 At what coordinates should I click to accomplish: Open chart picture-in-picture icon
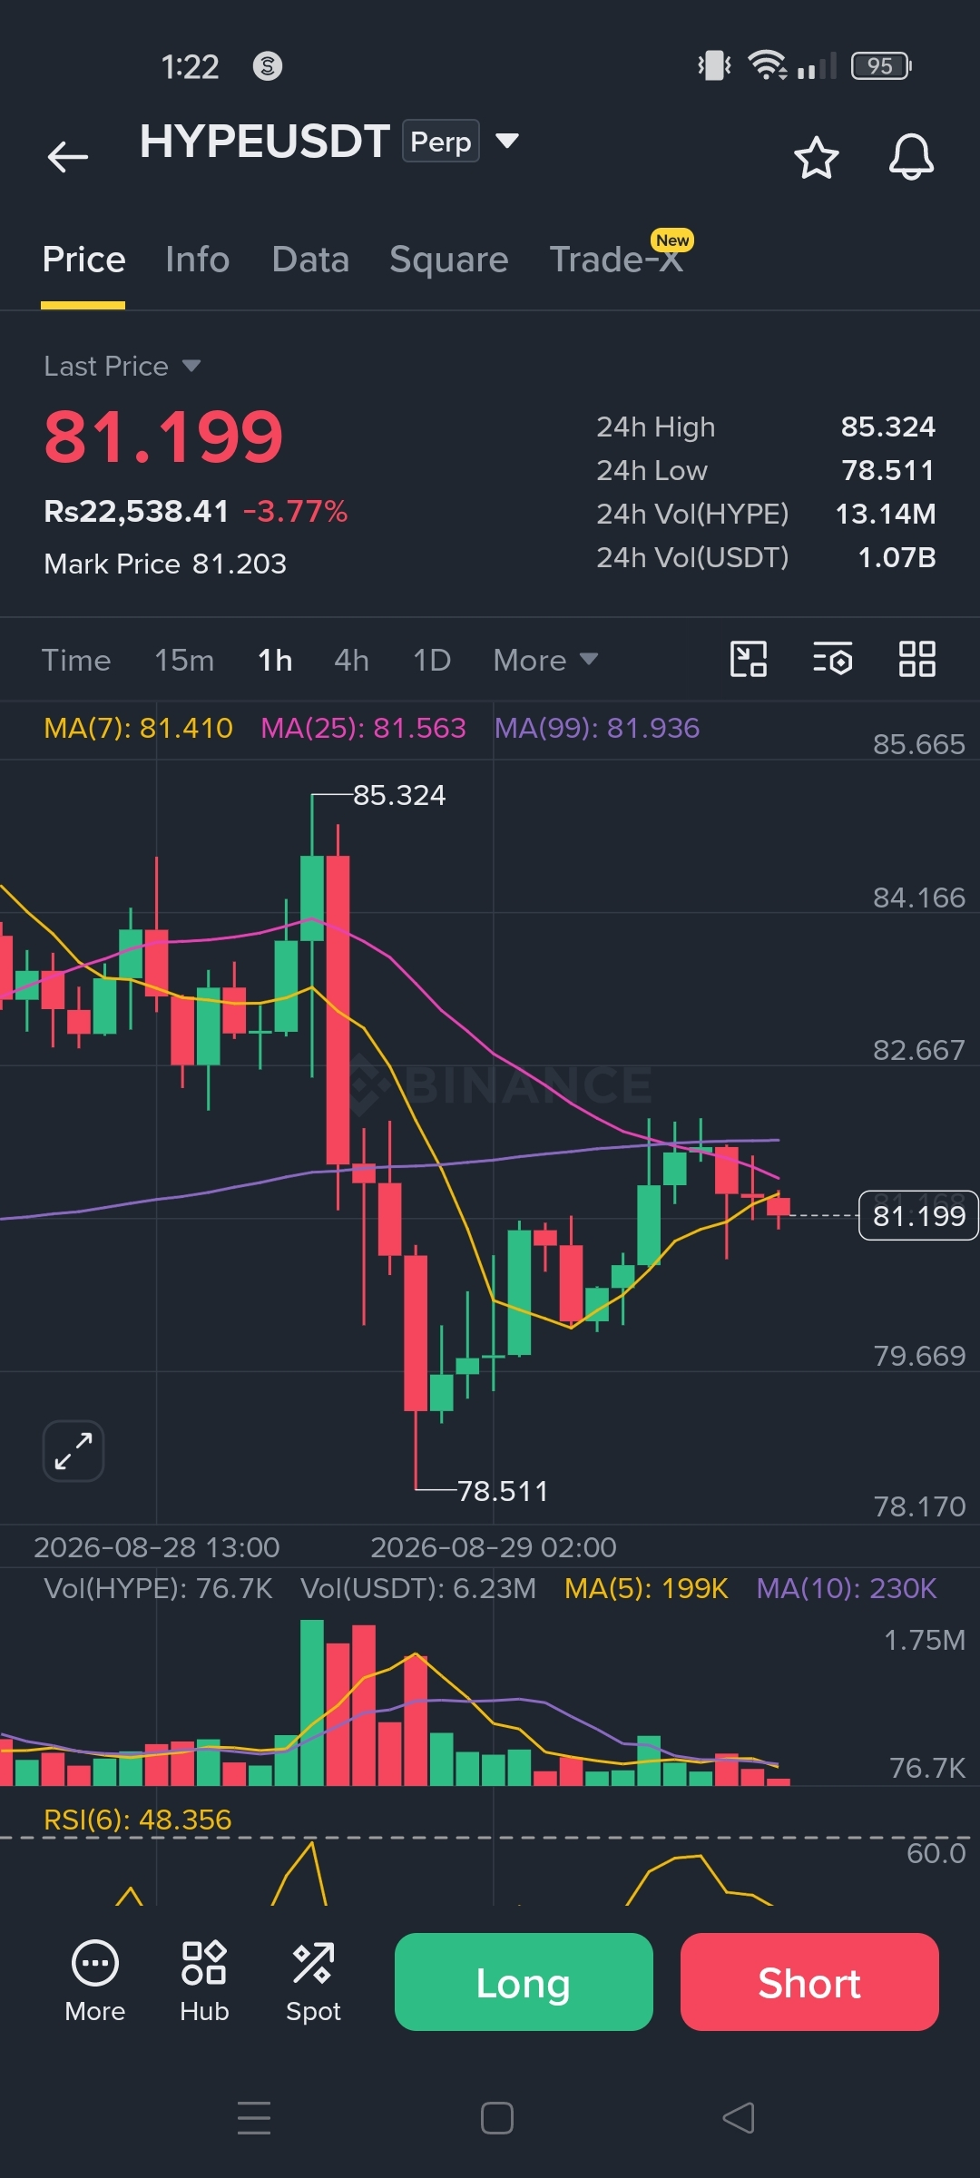coord(749,659)
